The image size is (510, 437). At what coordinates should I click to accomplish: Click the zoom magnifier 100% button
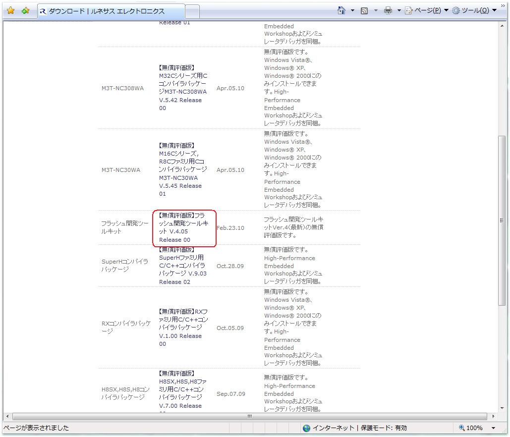point(470,428)
